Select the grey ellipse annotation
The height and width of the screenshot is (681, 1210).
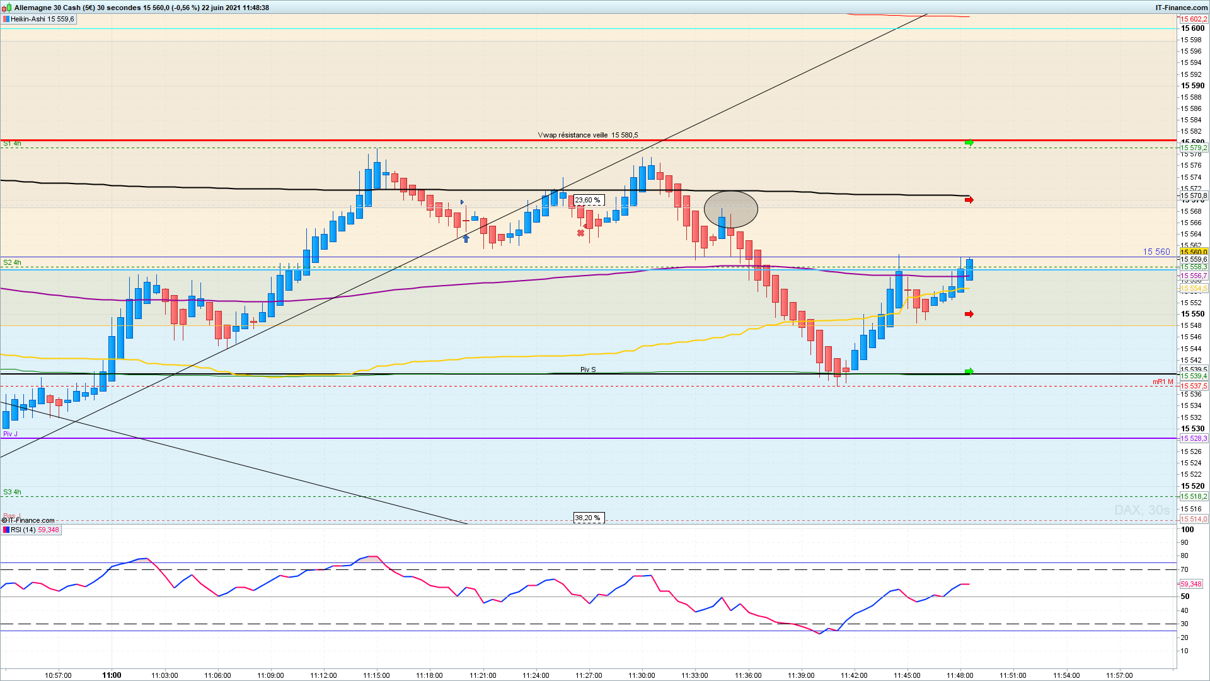[730, 209]
